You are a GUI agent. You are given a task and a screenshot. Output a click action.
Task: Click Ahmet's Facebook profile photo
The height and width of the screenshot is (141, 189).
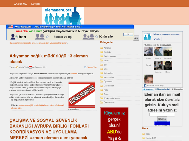[x=148, y=52]
